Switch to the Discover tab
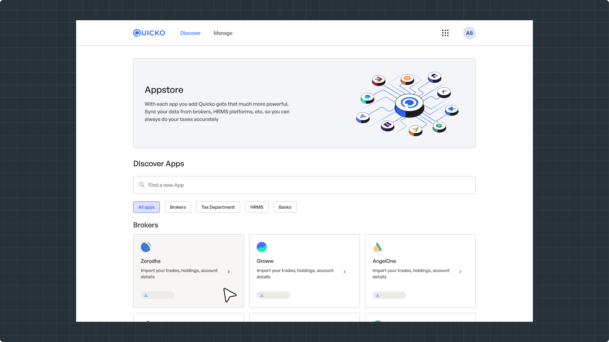Image resolution: width=609 pixels, height=342 pixels. 190,33
